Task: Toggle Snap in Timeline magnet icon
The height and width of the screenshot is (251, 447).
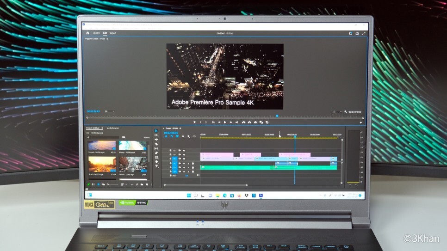Action: point(172,136)
